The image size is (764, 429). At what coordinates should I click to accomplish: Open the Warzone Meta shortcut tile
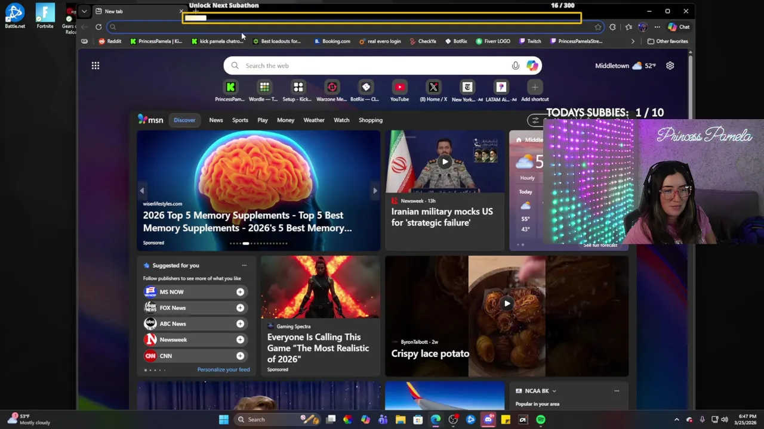point(332,91)
